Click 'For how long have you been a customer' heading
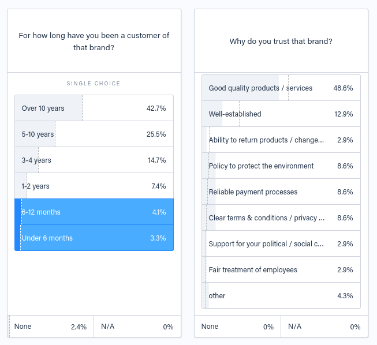This screenshot has width=377, height=345. pos(94,42)
